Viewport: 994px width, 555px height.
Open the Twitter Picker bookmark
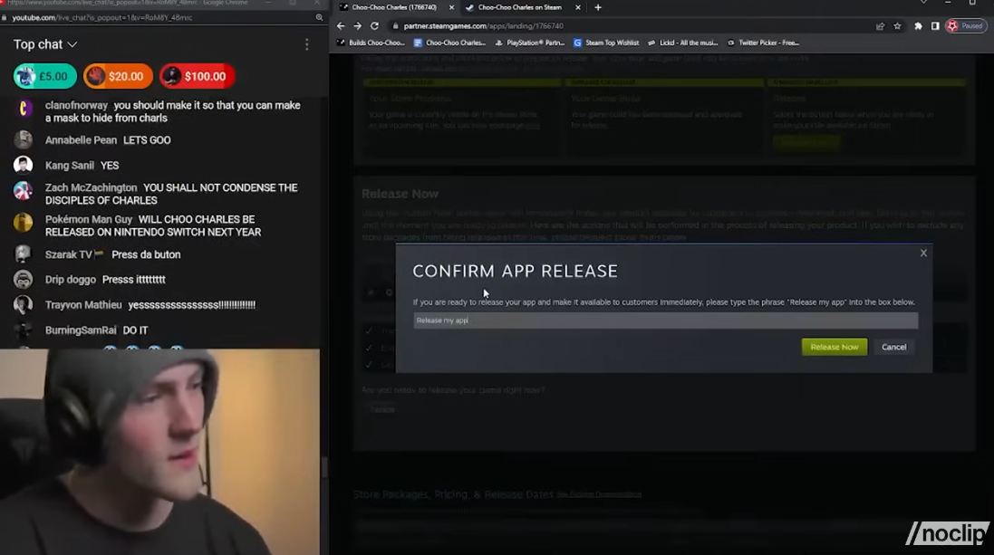click(x=763, y=43)
